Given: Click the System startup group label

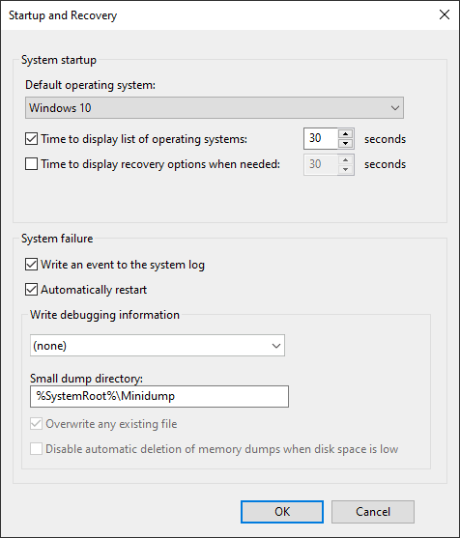Looking at the screenshot, I should (x=59, y=60).
